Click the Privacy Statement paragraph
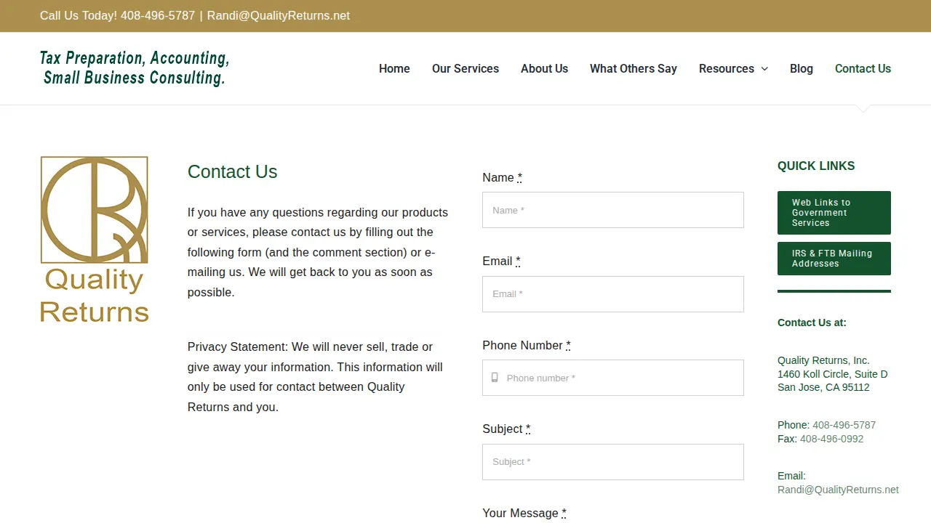The width and height of the screenshot is (931, 523). tap(315, 377)
